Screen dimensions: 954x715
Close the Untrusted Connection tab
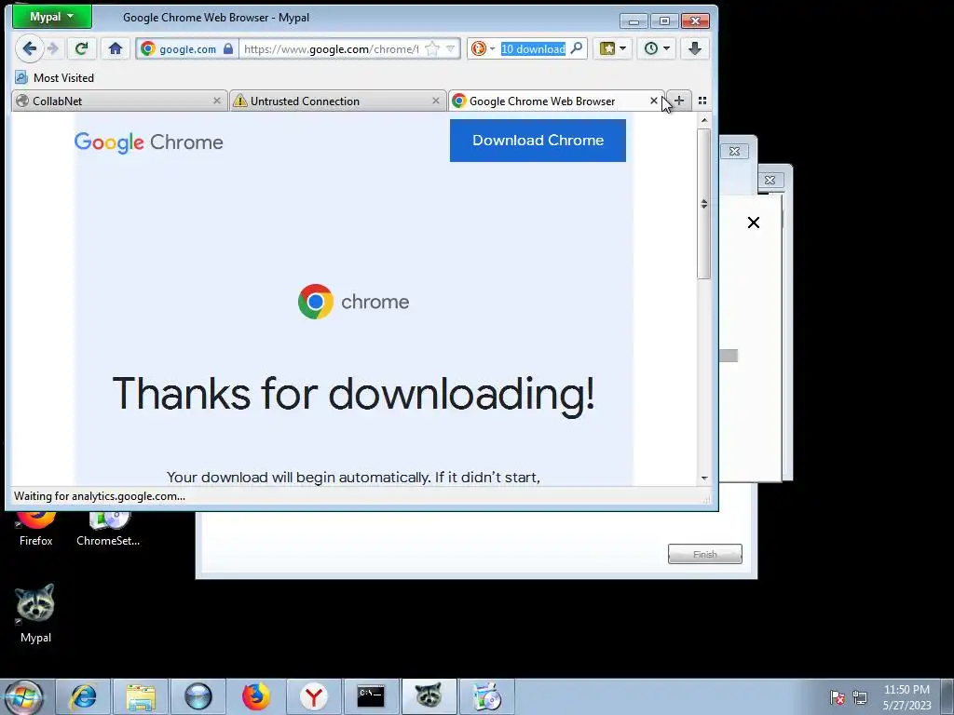pyautogui.click(x=436, y=101)
